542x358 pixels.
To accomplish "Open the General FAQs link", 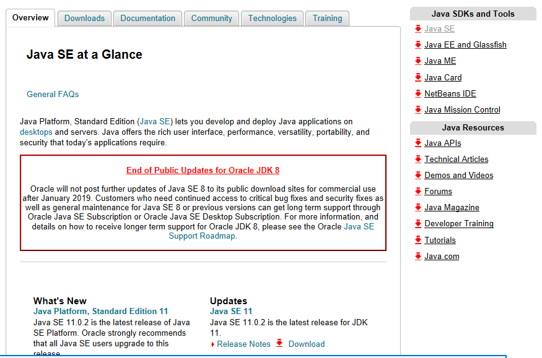I will (53, 94).
